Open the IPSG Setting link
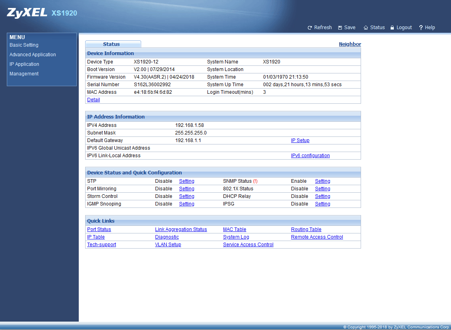Image resolution: width=451 pixels, height=330 pixels. pos(322,204)
